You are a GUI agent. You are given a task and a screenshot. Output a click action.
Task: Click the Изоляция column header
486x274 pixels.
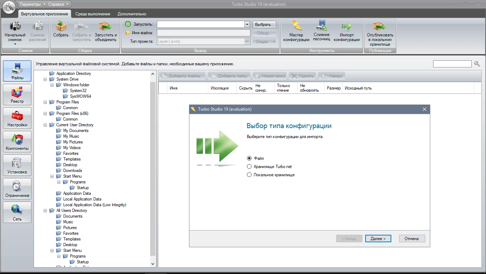click(x=222, y=88)
